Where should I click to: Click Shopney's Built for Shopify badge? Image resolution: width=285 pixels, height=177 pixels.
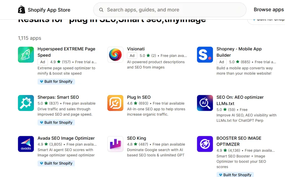[x=235, y=174]
